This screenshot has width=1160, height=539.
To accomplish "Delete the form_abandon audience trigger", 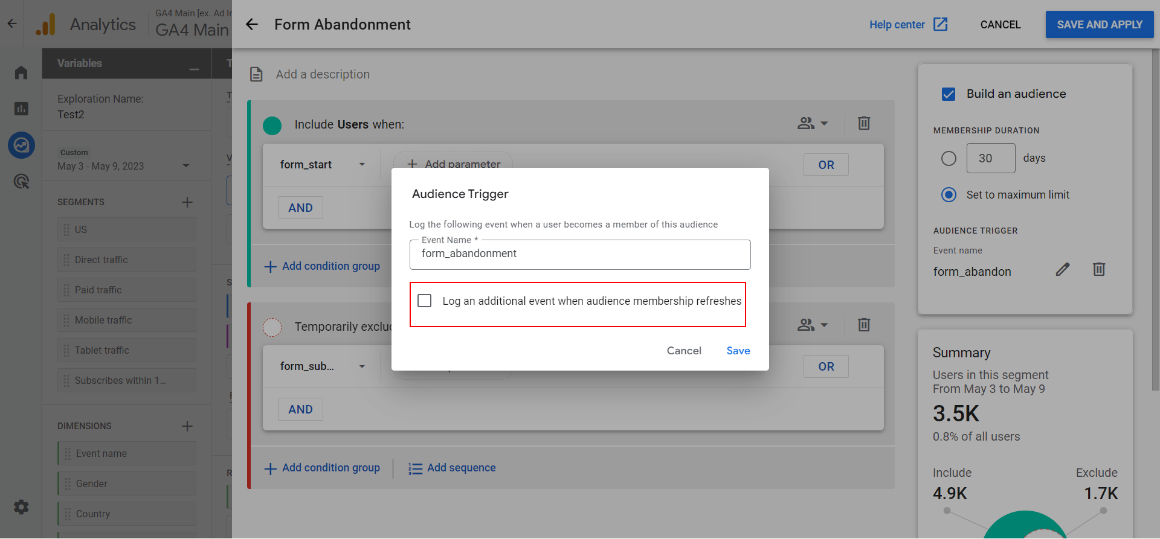I will 1099,269.
